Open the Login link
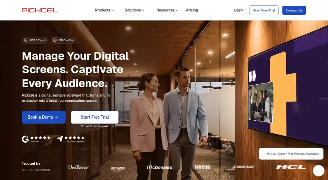 tap(239, 10)
